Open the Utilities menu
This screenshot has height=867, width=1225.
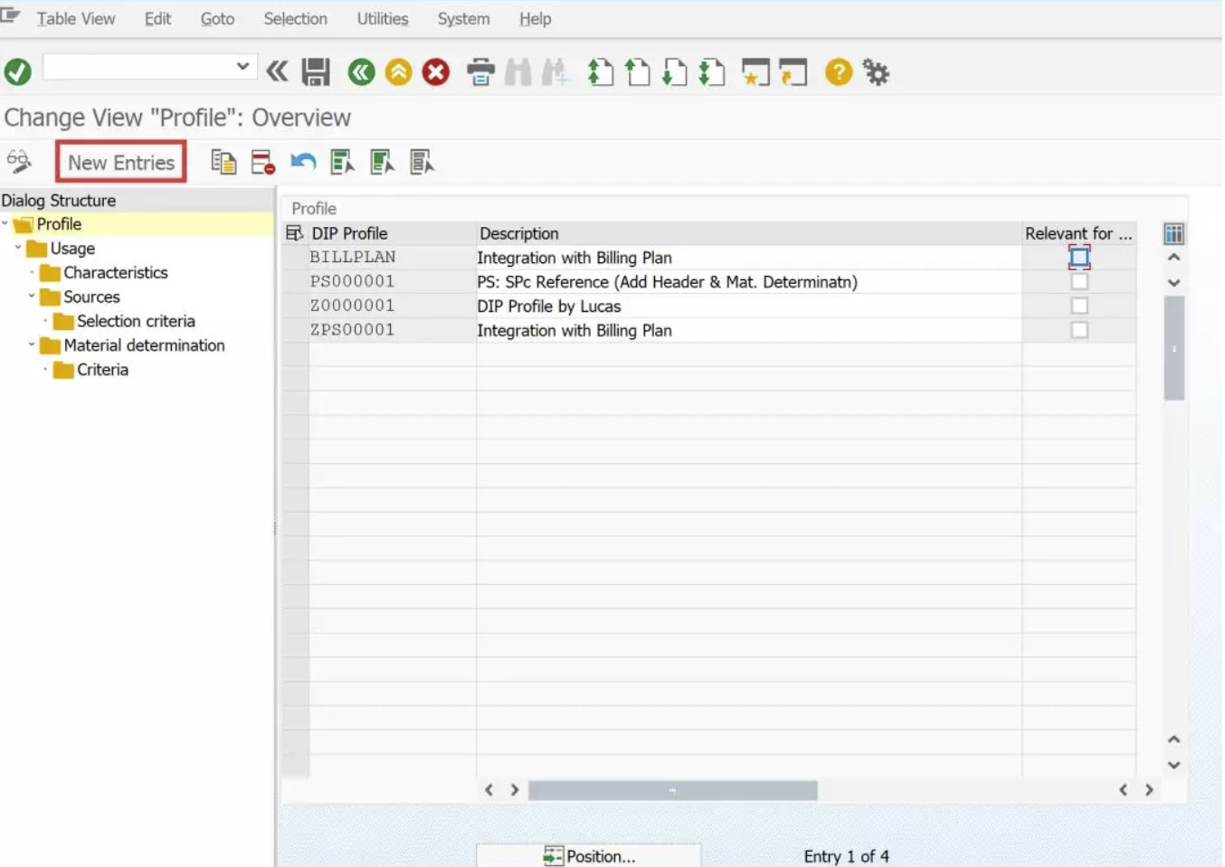[383, 19]
